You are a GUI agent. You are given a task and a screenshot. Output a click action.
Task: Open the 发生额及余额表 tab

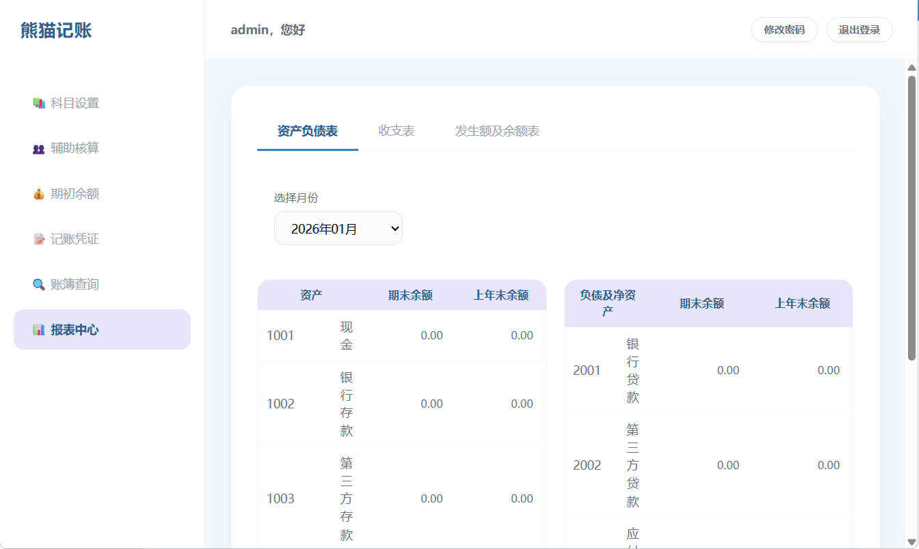[496, 130]
